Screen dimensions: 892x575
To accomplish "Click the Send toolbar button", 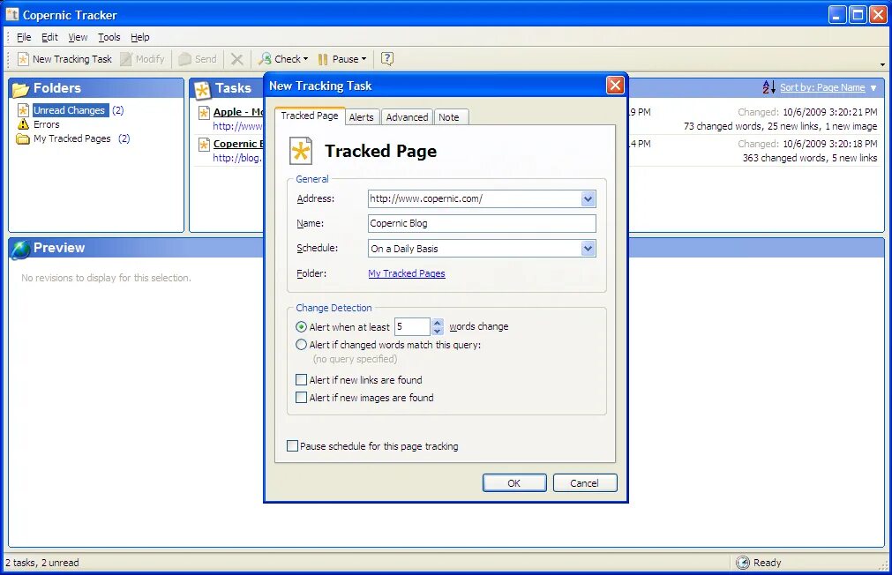I will (198, 59).
